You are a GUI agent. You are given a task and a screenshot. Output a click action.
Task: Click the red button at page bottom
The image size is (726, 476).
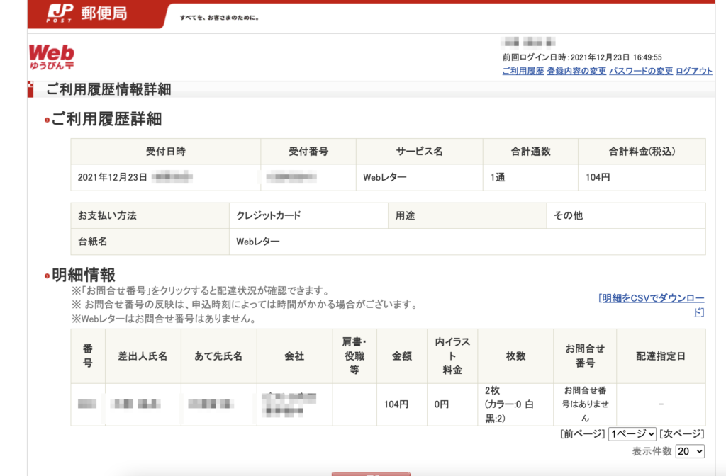click(371, 473)
